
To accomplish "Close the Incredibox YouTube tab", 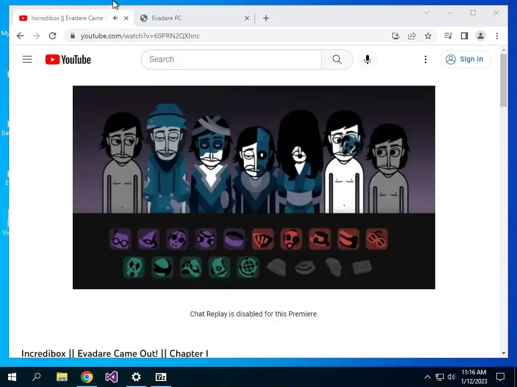I will tap(126, 18).
